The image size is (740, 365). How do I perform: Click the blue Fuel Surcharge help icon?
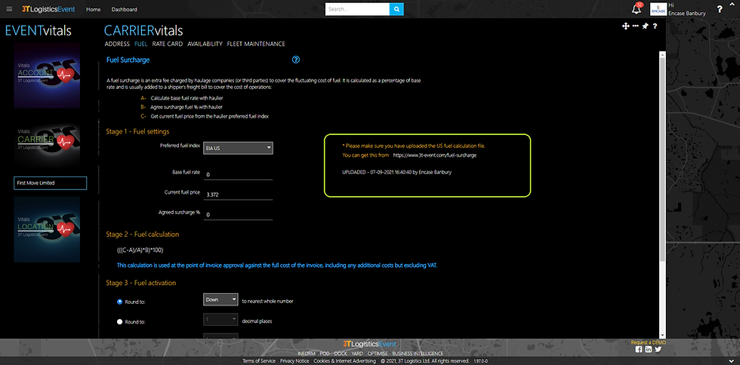click(x=296, y=60)
